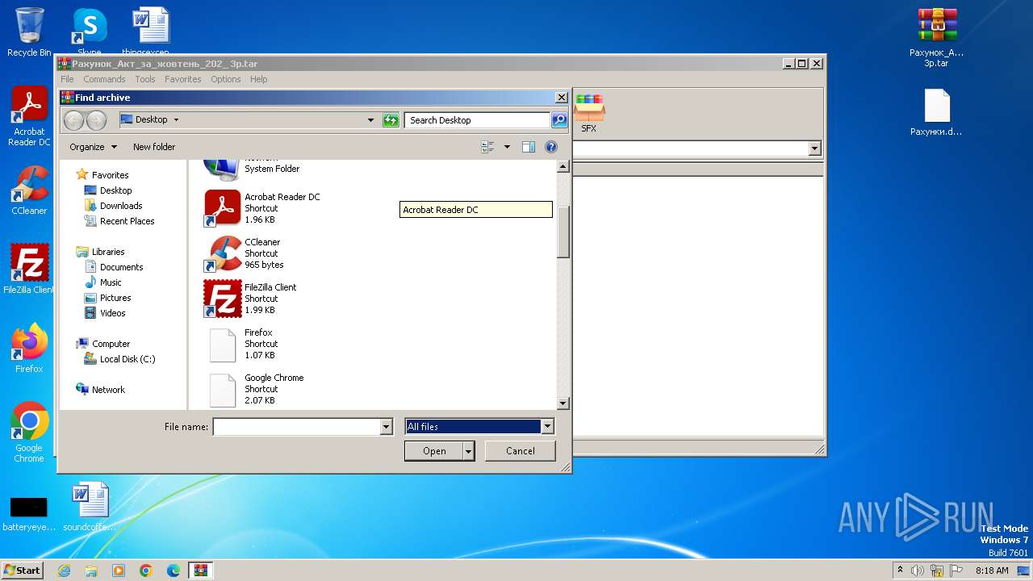
Task: Click into the File name field
Action: coord(297,427)
